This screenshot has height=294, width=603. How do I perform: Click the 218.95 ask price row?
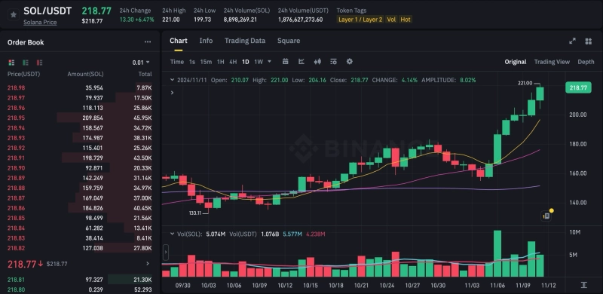80,118
